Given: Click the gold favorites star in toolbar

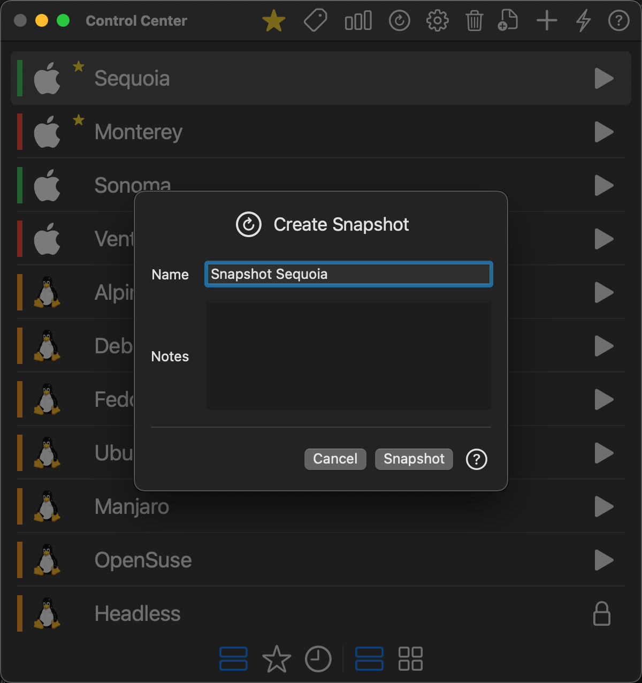Looking at the screenshot, I should click(274, 21).
